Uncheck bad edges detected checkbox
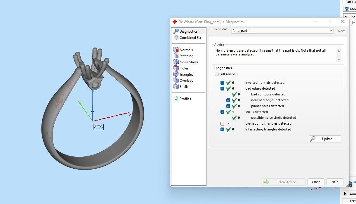The image size is (356, 204). click(x=223, y=88)
